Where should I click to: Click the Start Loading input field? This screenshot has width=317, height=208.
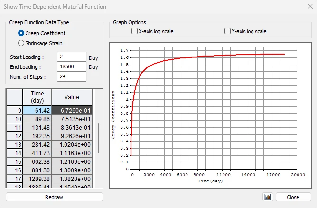click(x=72, y=57)
